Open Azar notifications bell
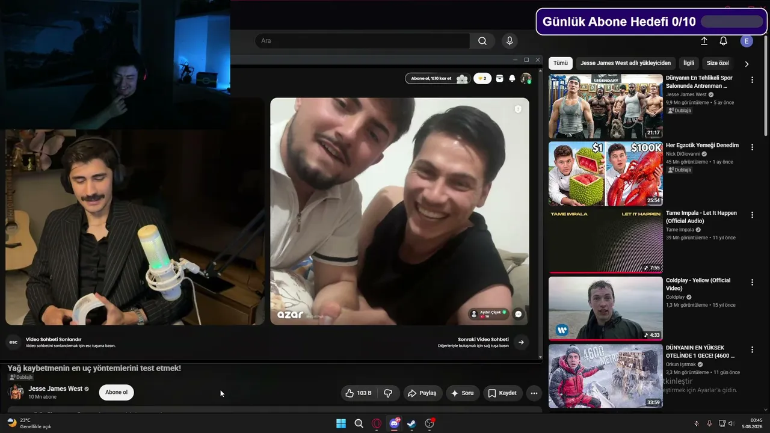This screenshot has width=770, height=433. point(512,78)
